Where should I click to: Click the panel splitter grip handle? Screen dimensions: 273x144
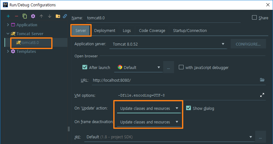tap(69, 129)
